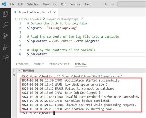The width and height of the screenshot is (146, 118).
Task: Switch to the DEBUG CONSOLE tab
Action: point(59,64)
